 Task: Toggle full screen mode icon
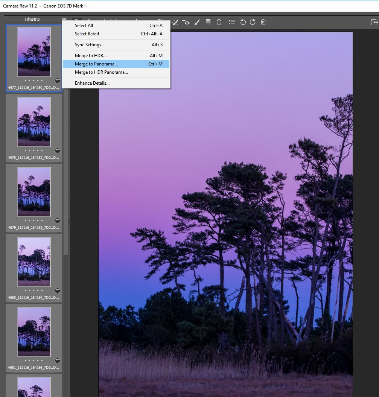[x=374, y=22]
